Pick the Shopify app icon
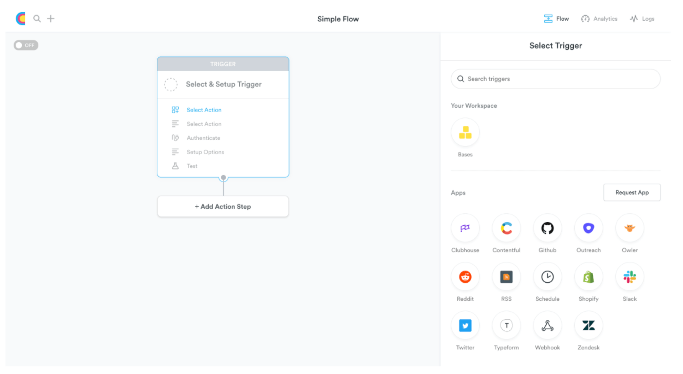The image size is (683, 374). pyautogui.click(x=588, y=276)
